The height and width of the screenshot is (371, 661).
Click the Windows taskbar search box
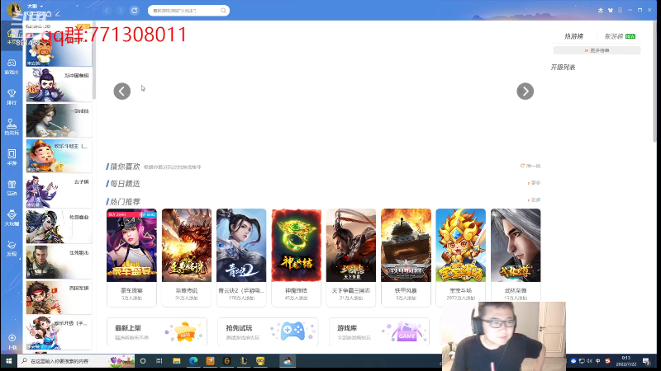76,361
